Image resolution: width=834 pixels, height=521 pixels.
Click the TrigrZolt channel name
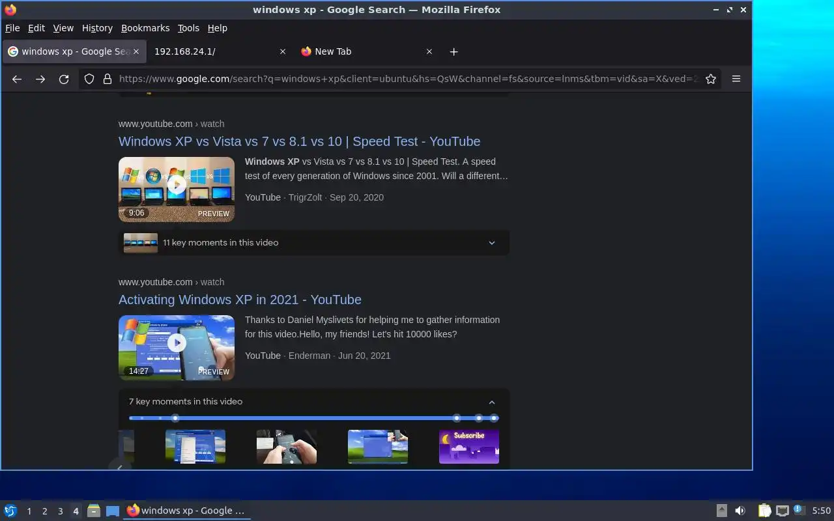pyautogui.click(x=306, y=197)
